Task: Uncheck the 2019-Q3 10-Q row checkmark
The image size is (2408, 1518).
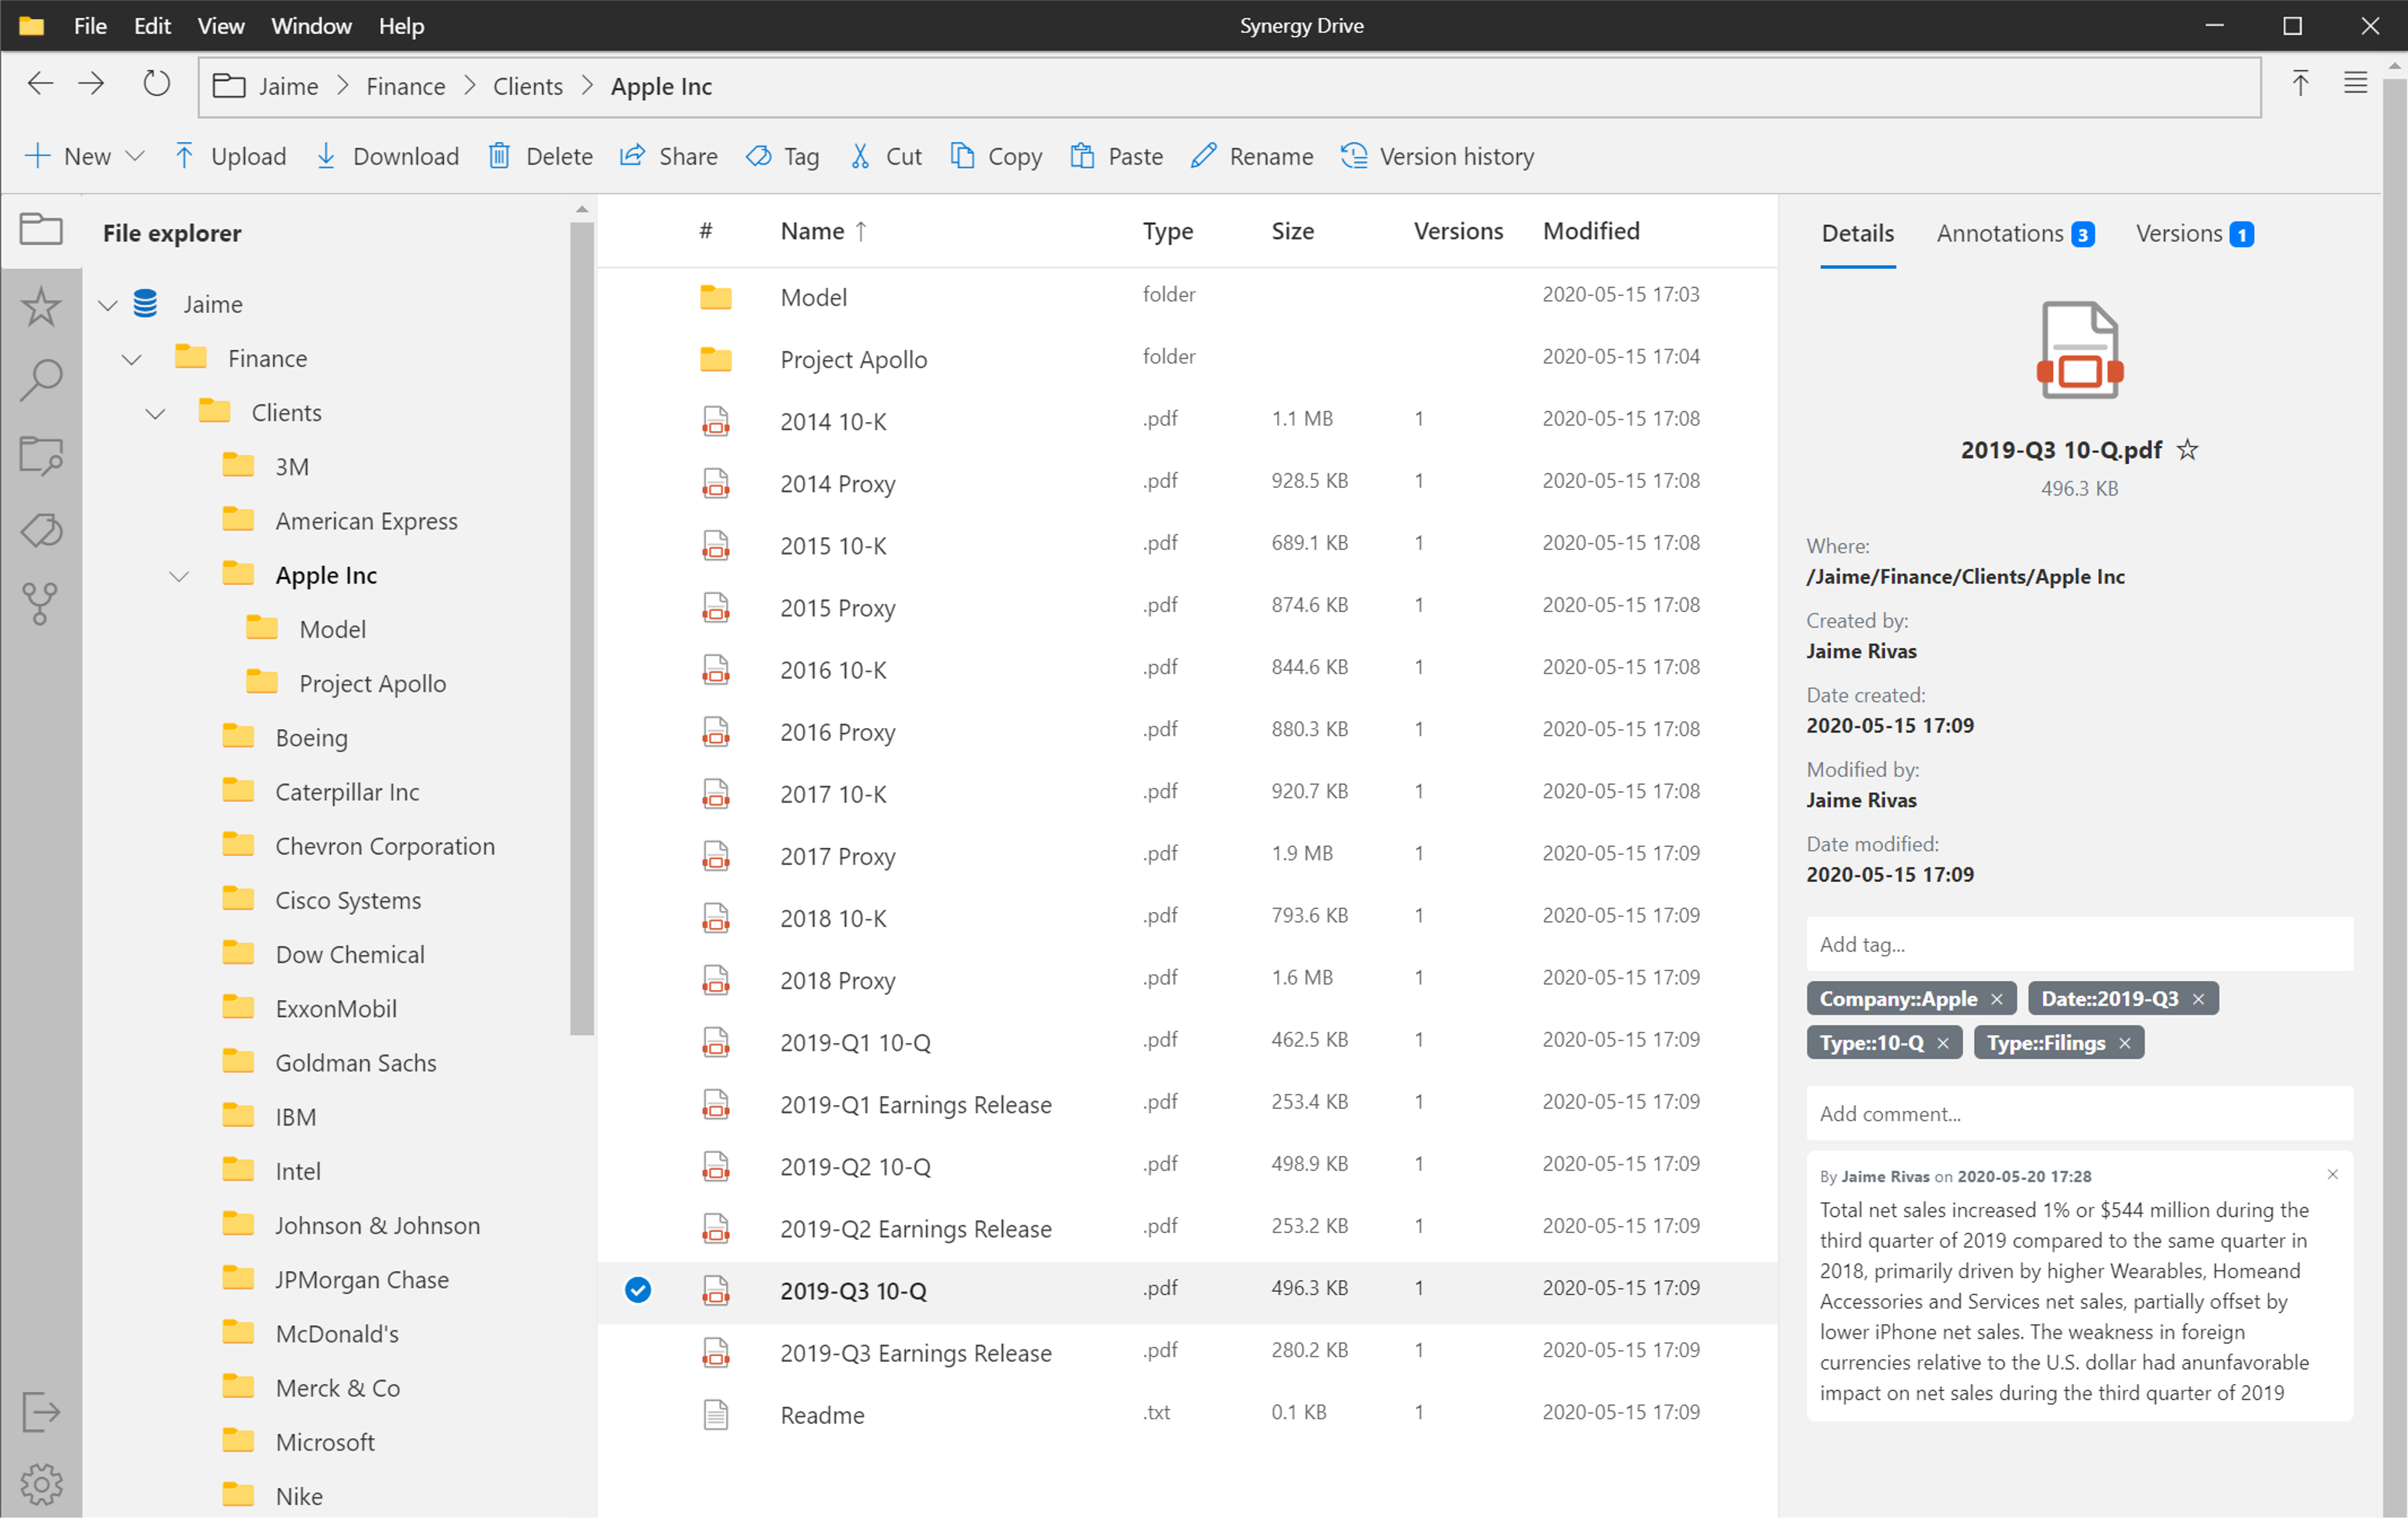Action: 638,1290
